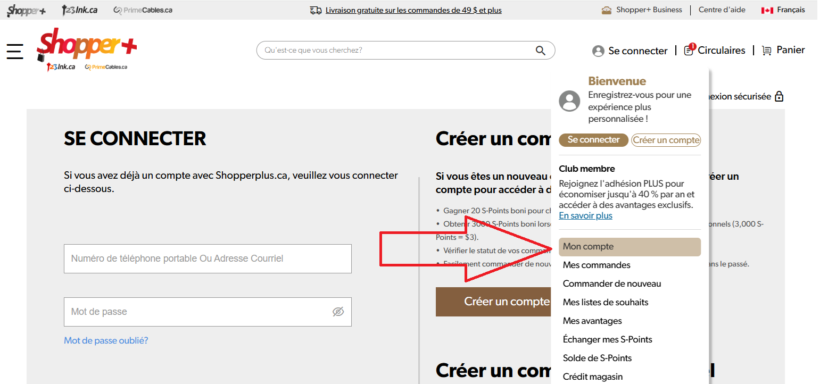The height and width of the screenshot is (384, 820).
Task: Open the hamburger menu icon
Action: [15, 51]
